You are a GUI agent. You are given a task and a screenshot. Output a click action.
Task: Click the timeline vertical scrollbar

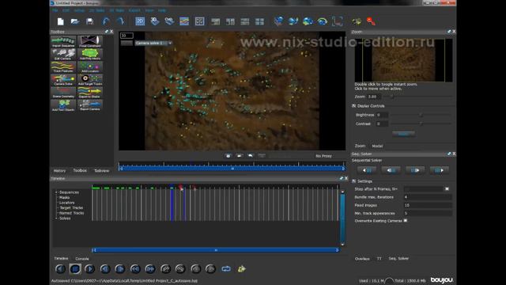click(x=342, y=218)
